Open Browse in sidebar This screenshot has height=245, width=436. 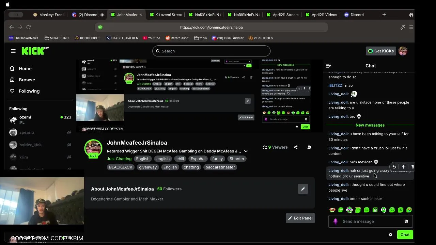(22, 80)
